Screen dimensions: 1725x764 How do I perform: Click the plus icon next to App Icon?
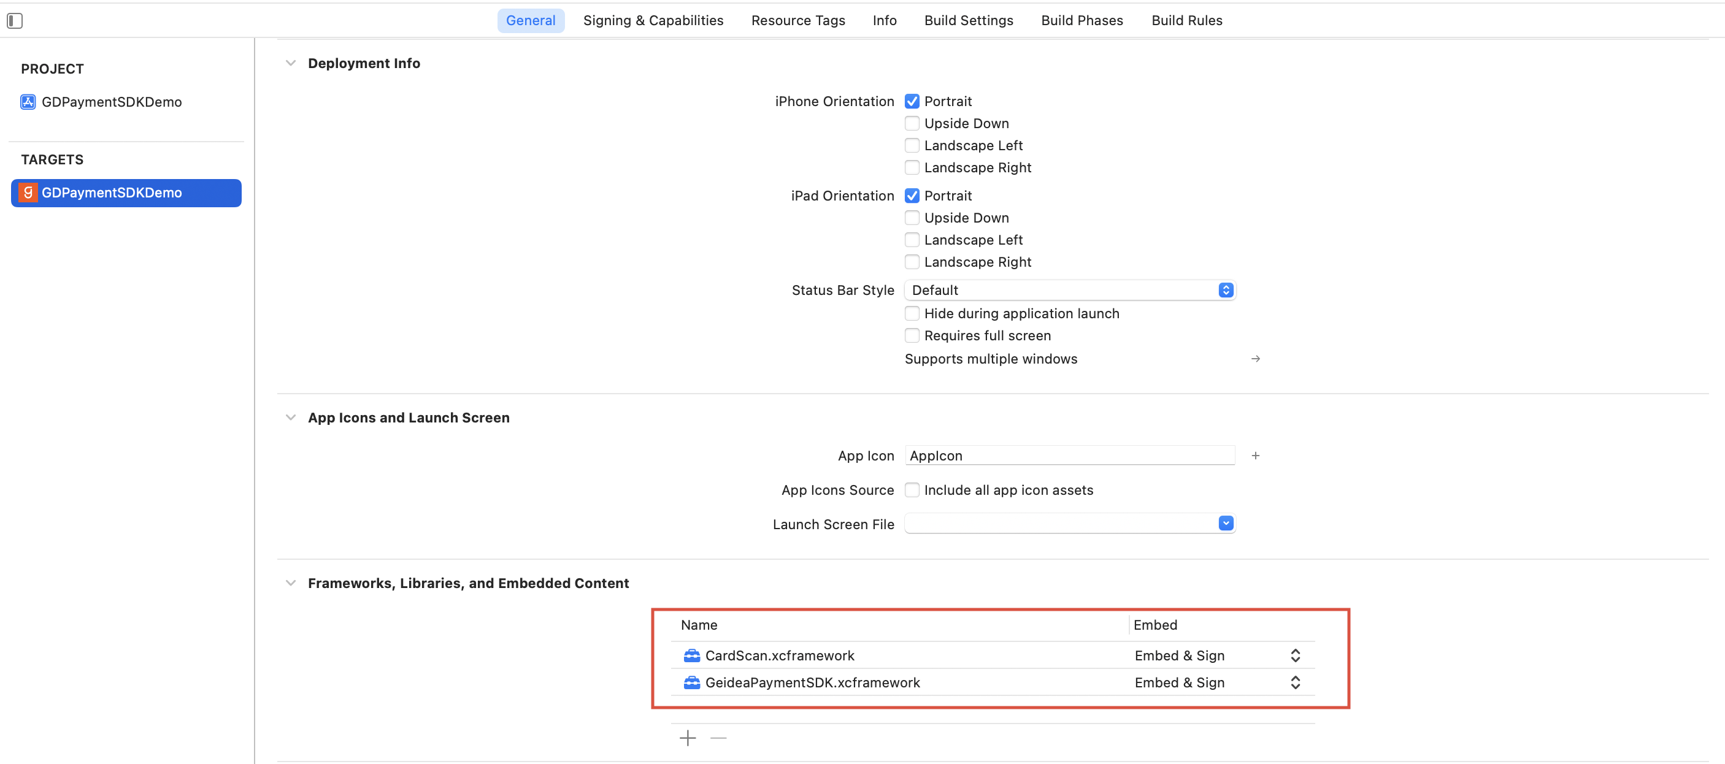coord(1255,456)
